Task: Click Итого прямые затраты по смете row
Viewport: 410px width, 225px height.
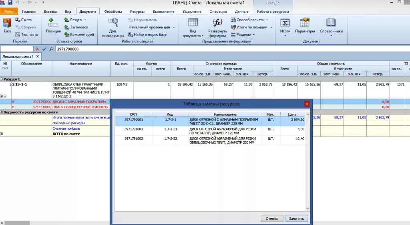Action: pos(81,117)
